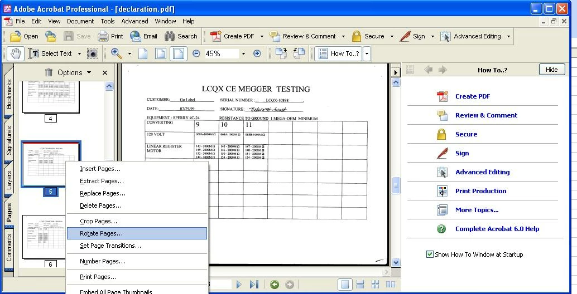Image resolution: width=577 pixels, height=294 pixels.
Task: Jump to last page button
Action: click(x=254, y=284)
